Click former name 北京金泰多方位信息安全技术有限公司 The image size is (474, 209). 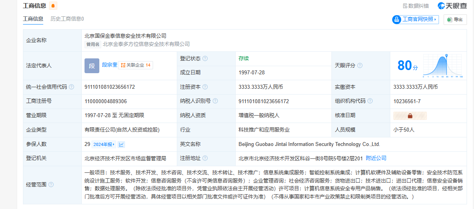click(x=146, y=44)
